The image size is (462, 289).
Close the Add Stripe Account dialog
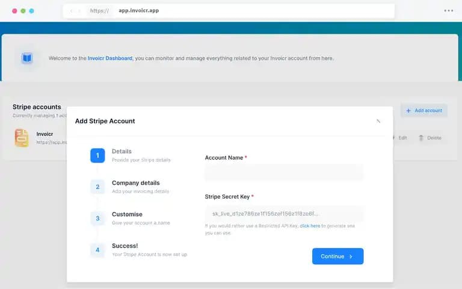(x=378, y=121)
